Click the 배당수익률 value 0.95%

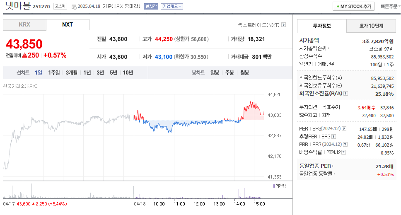387,153
